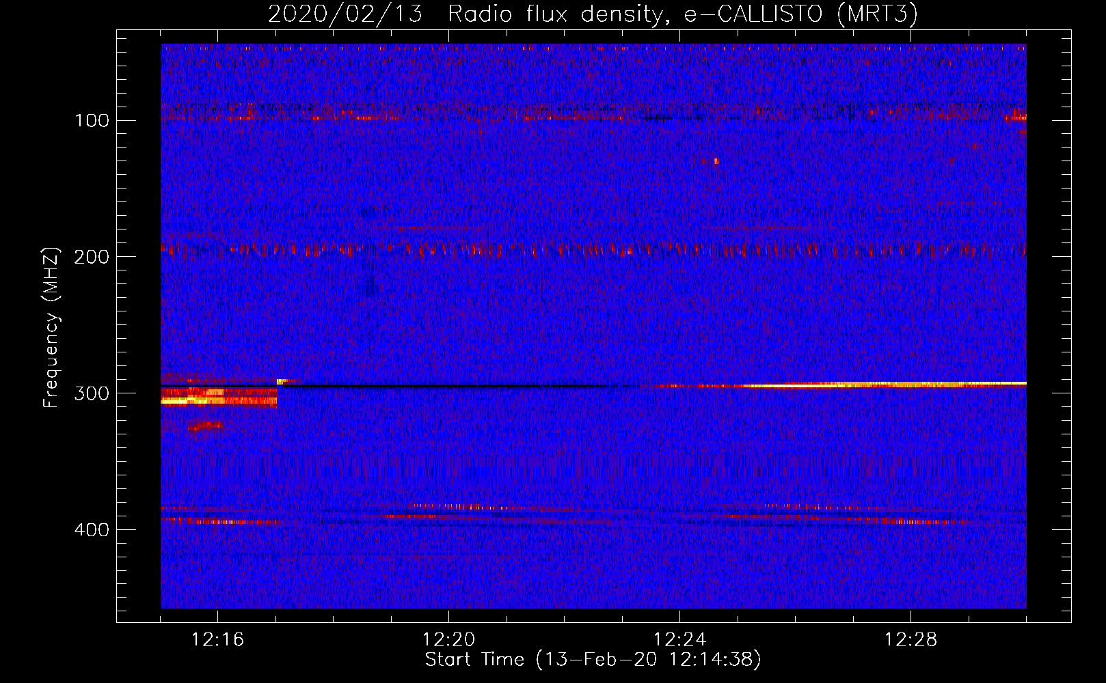Click the 12:16 time tick label
The width and height of the screenshot is (1106, 683).
tap(217, 640)
